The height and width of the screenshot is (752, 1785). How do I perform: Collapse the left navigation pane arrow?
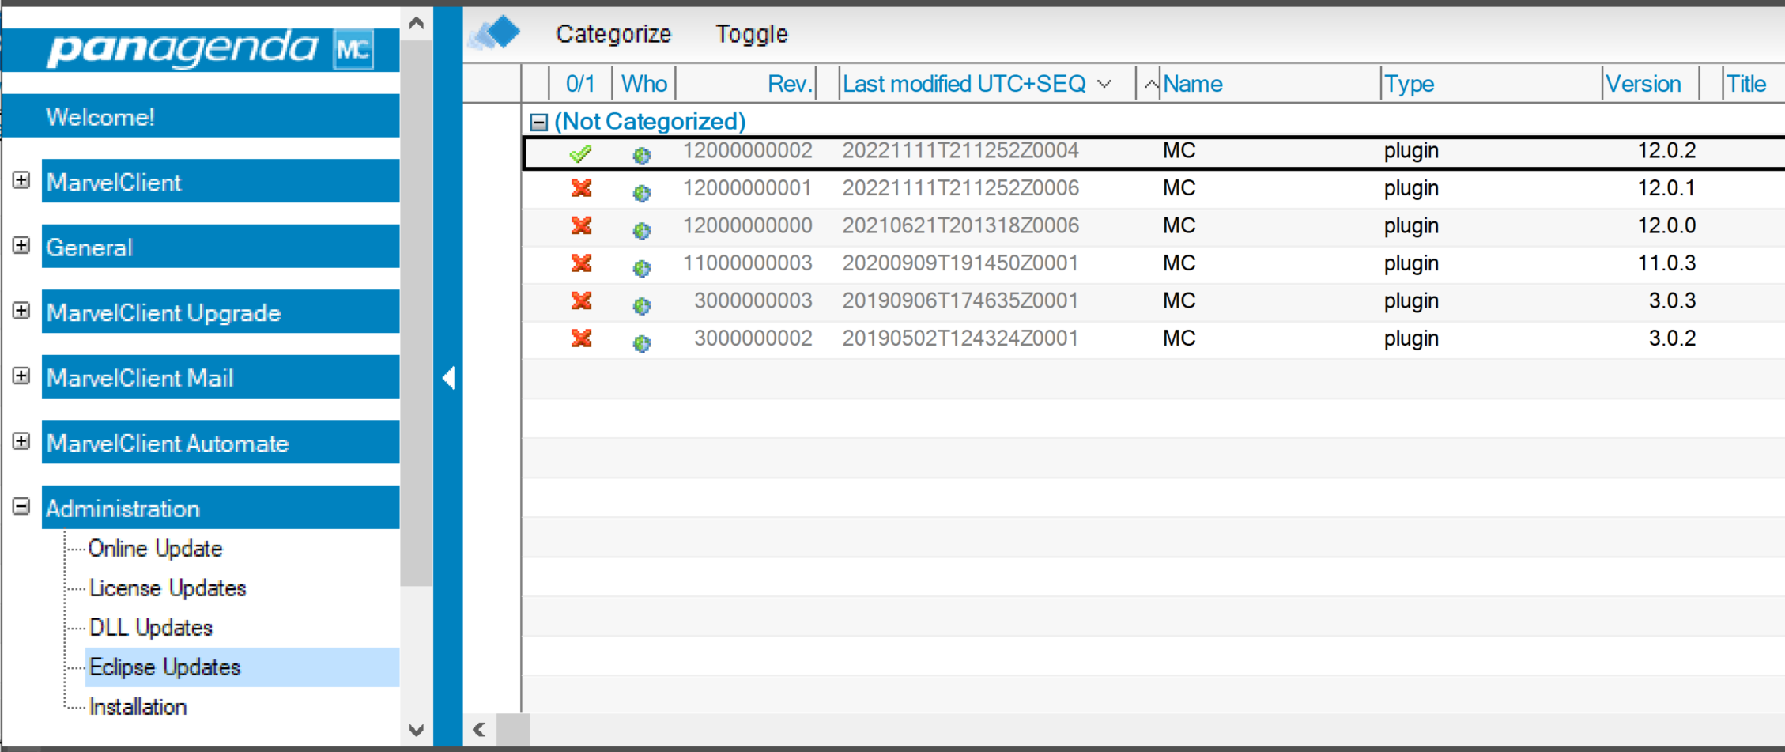point(448,378)
